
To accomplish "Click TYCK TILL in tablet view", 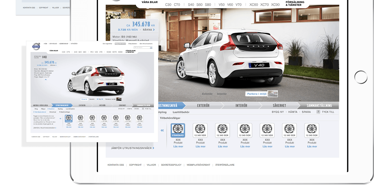I will tap(328, 112).
